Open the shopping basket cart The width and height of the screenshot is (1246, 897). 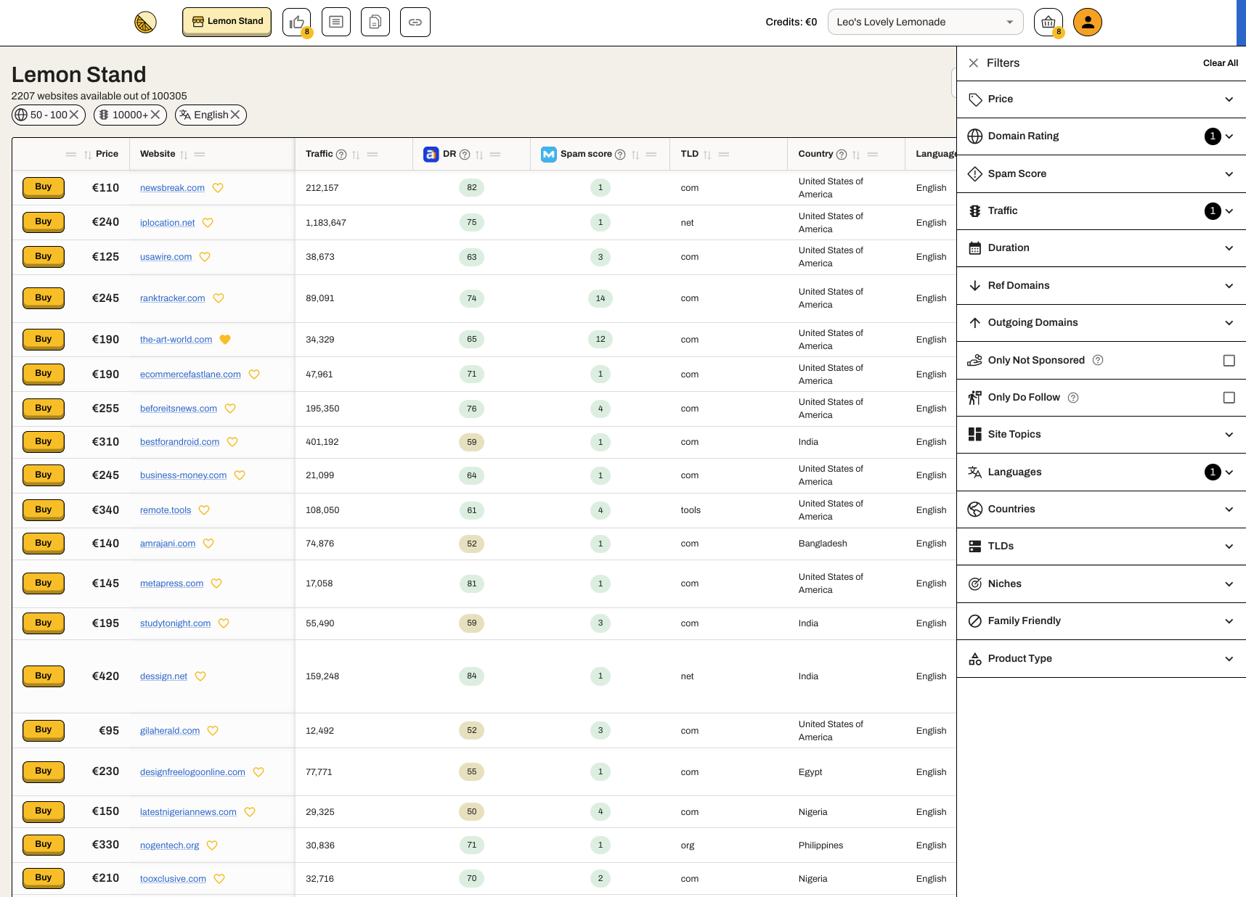1048,22
